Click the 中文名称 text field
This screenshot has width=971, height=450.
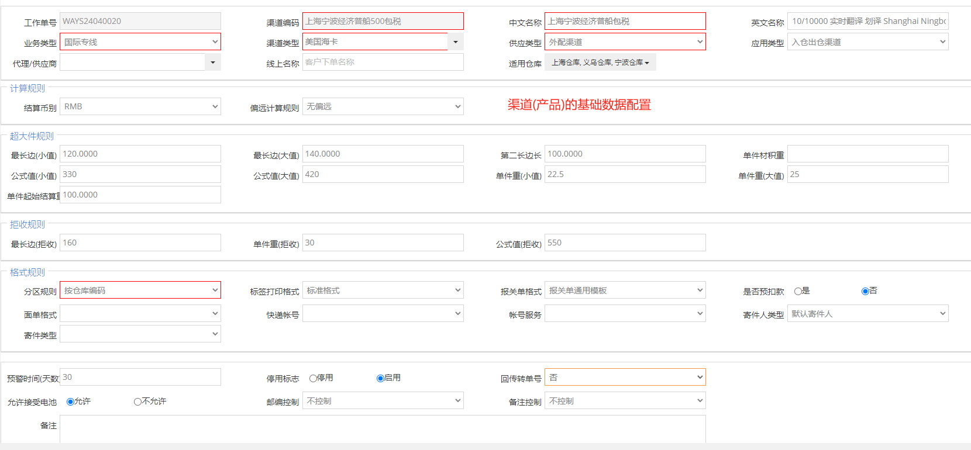click(x=625, y=21)
